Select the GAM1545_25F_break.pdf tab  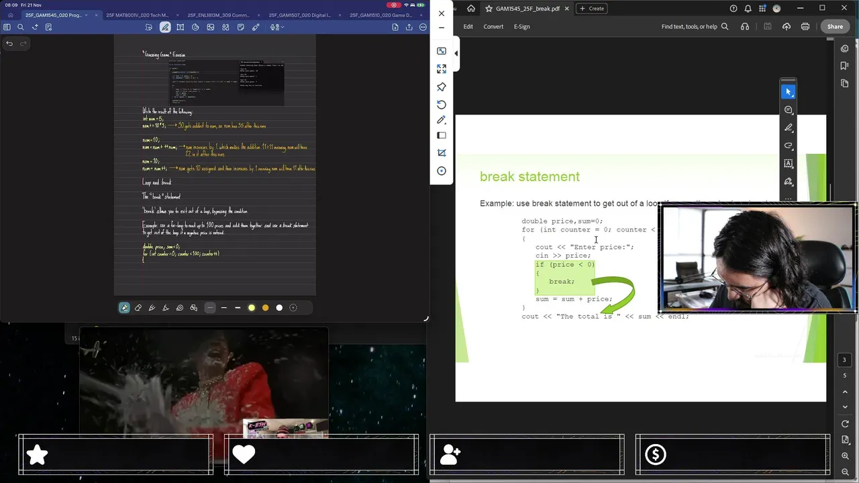pos(527,9)
